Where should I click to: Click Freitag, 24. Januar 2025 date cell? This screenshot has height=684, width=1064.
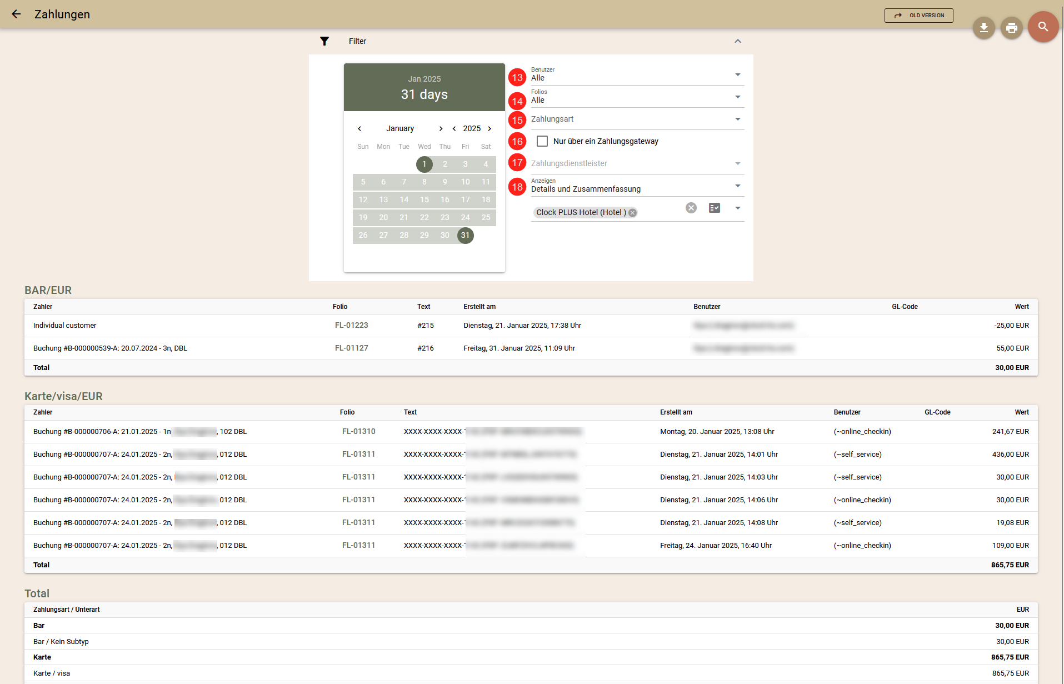(716, 546)
